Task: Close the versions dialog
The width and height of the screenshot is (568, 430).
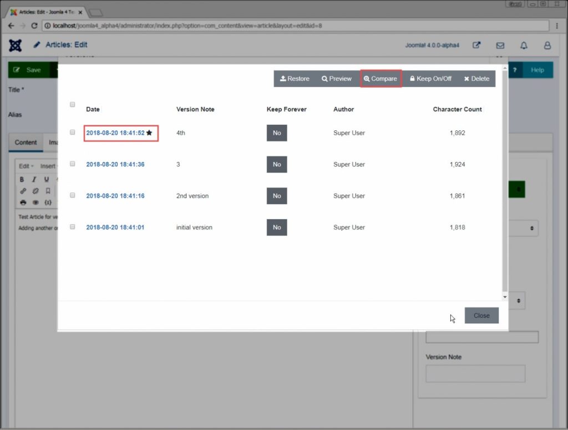Action: point(481,316)
